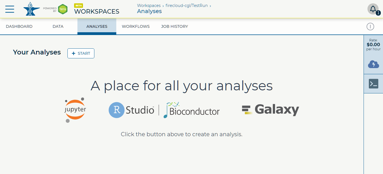Click the Bioconductor logo
The height and width of the screenshot is (174, 383).
click(191, 110)
